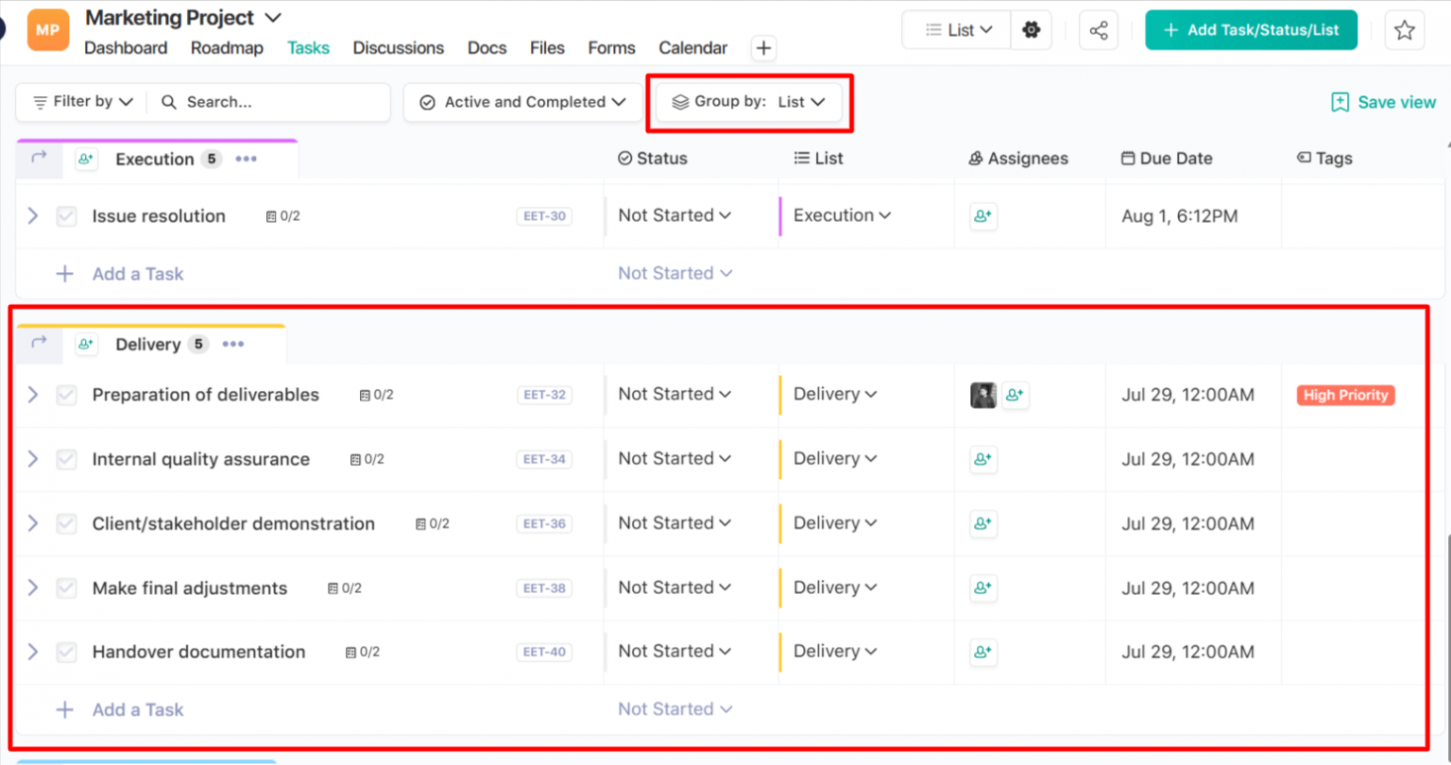1451x765 pixels.
Task: Click the Add Task/Status/List button
Action: click(1251, 29)
